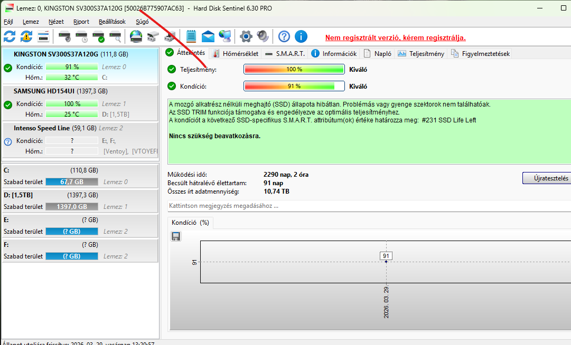This screenshot has width=571, height=345.
Task: Switch to the Információk tab
Action: 334,54
